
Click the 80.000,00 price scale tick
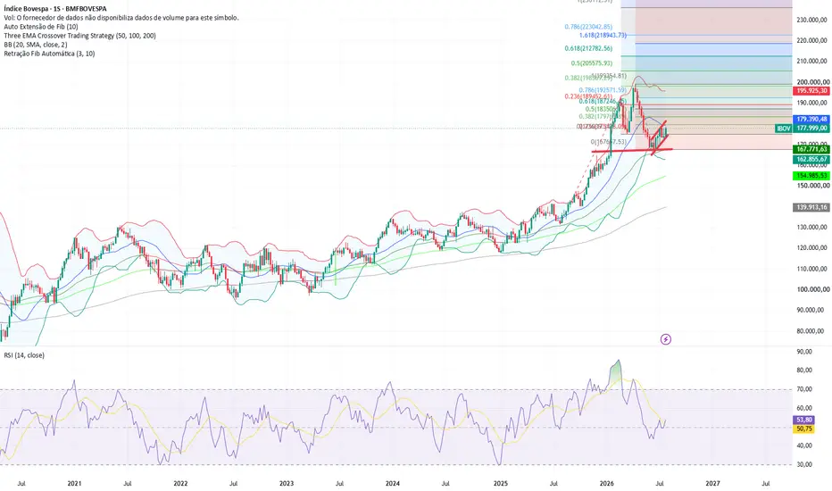tap(811, 331)
